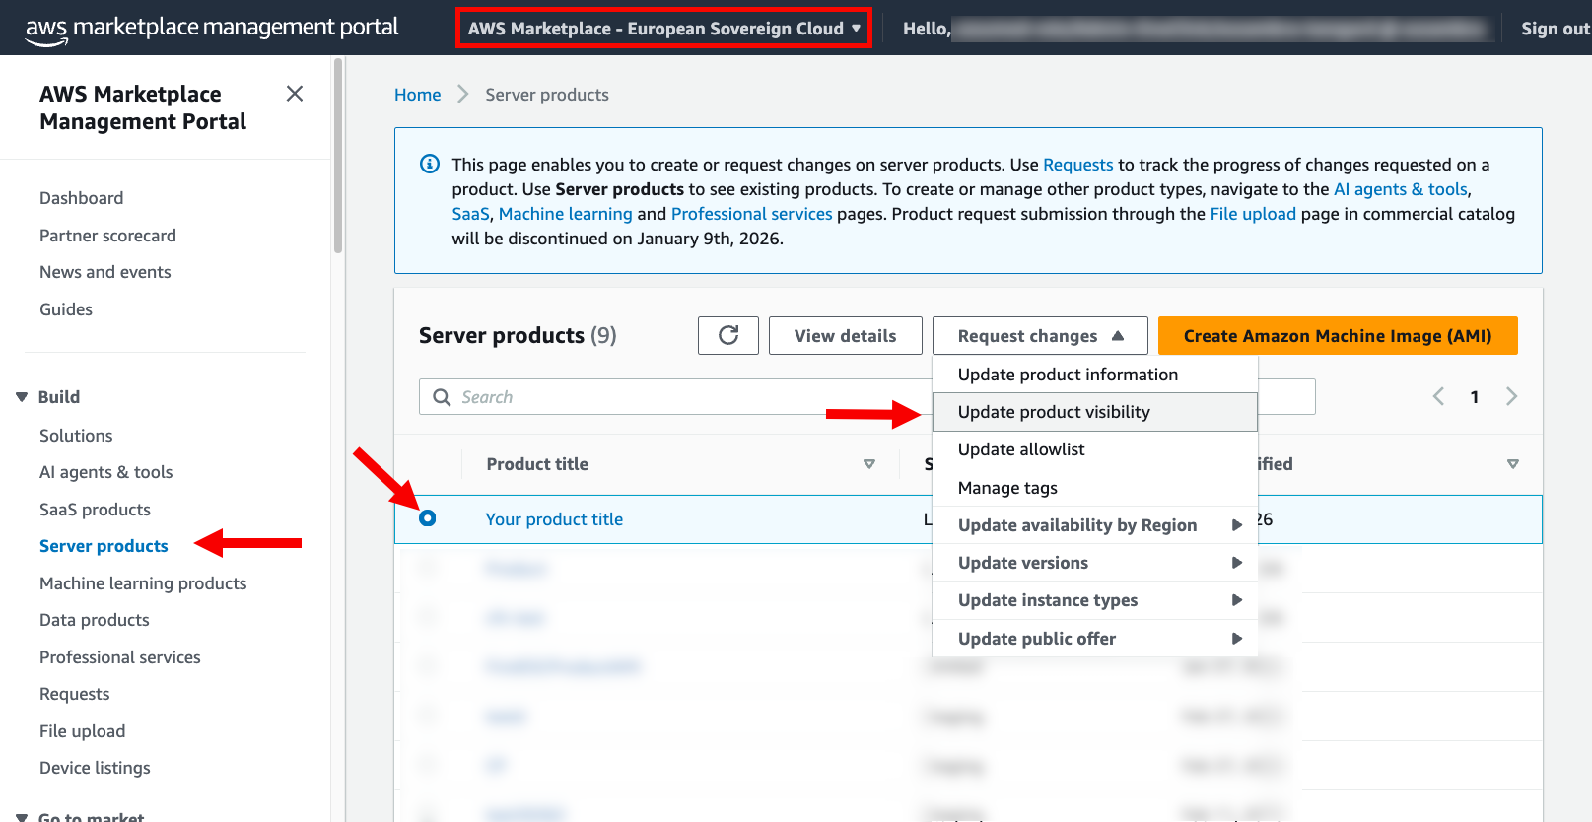This screenshot has width=1592, height=822.
Task: Open the File upload banner link
Action: pos(1253,214)
